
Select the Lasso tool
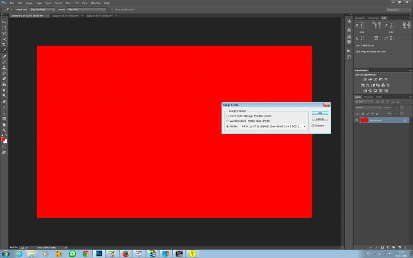[x=4, y=34]
